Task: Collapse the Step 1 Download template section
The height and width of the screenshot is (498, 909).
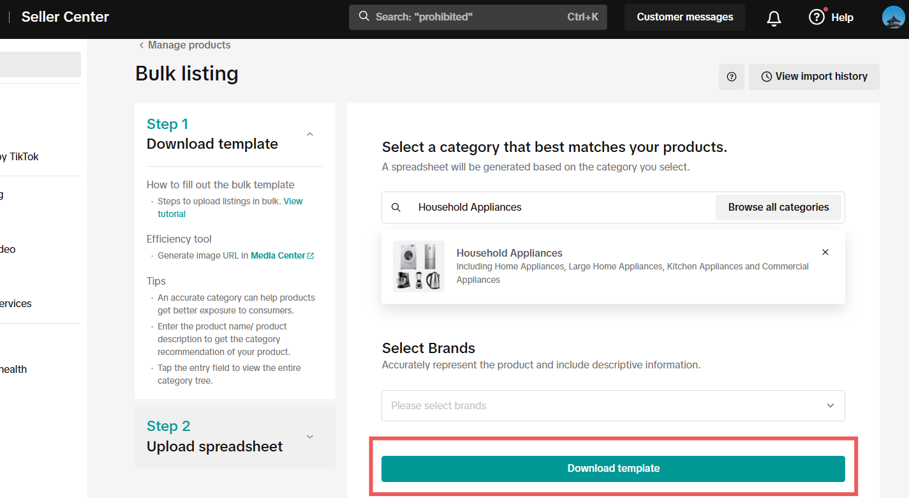Action: point(310,134)
